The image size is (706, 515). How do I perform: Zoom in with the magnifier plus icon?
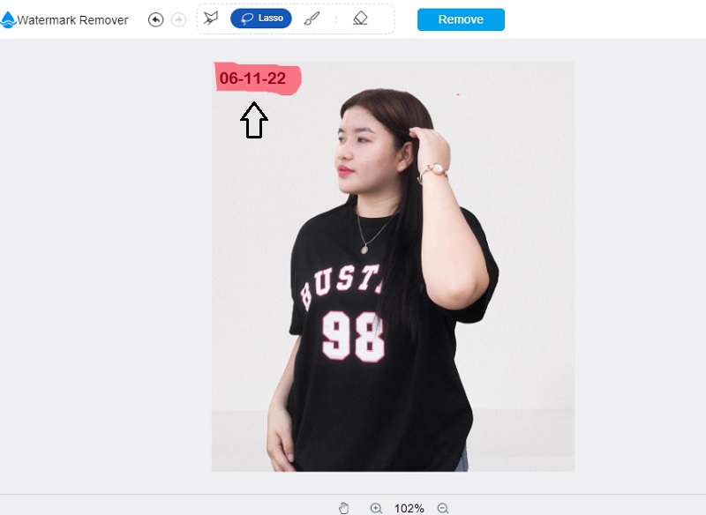376,508
